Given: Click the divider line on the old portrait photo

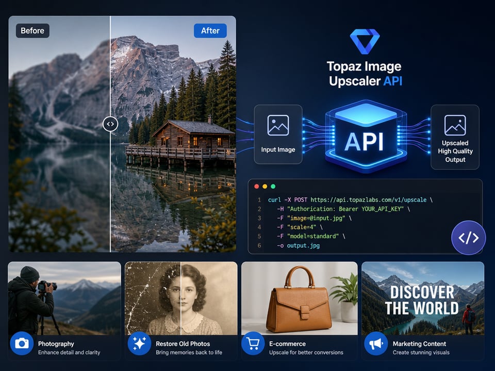Looking at the screenshot, I should click(180, 298).
